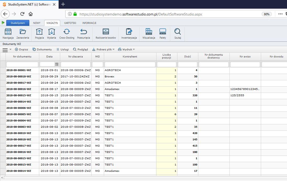Open Rozliczenie kosztów module

(x=106, y=34)
